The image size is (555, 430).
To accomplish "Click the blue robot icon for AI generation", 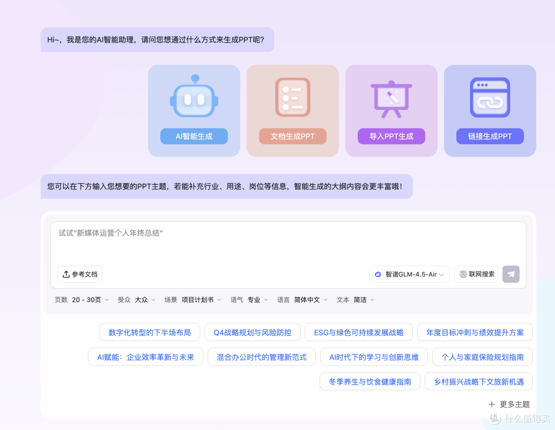I will point(194,96).
